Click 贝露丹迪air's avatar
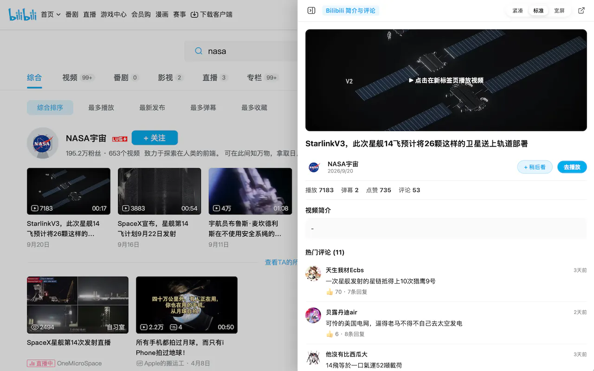 [313, 315]
